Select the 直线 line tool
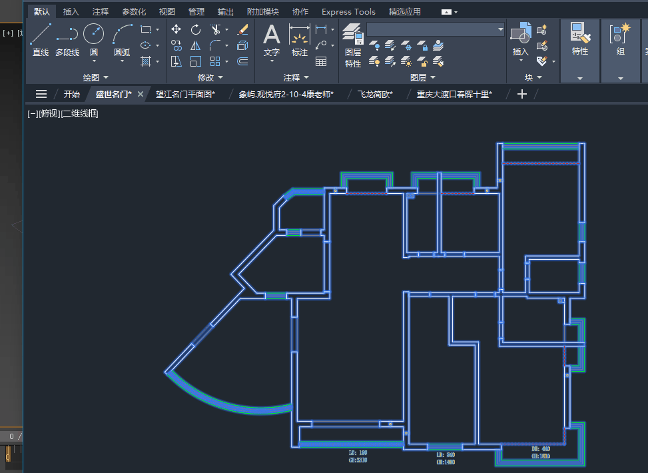 click(41, 40)
